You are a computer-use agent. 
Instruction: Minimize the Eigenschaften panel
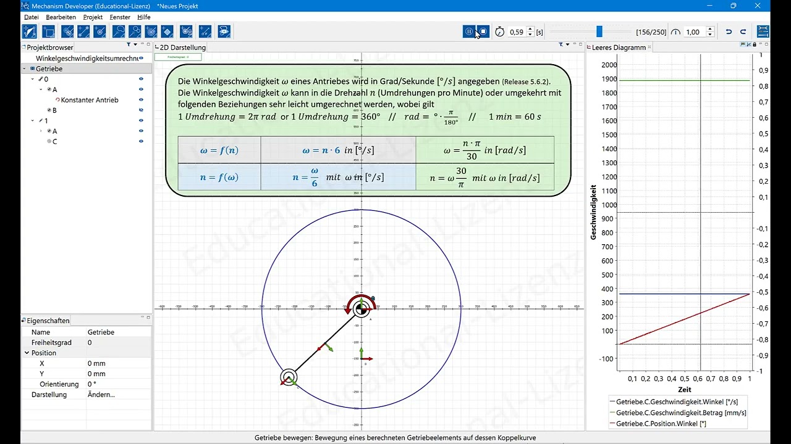click(x=142, y=318)
